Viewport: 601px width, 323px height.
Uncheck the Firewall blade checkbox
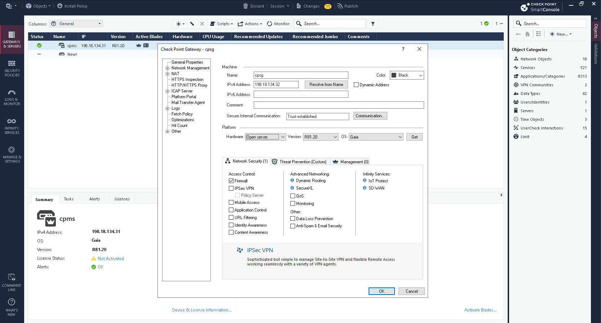(231, 181)
